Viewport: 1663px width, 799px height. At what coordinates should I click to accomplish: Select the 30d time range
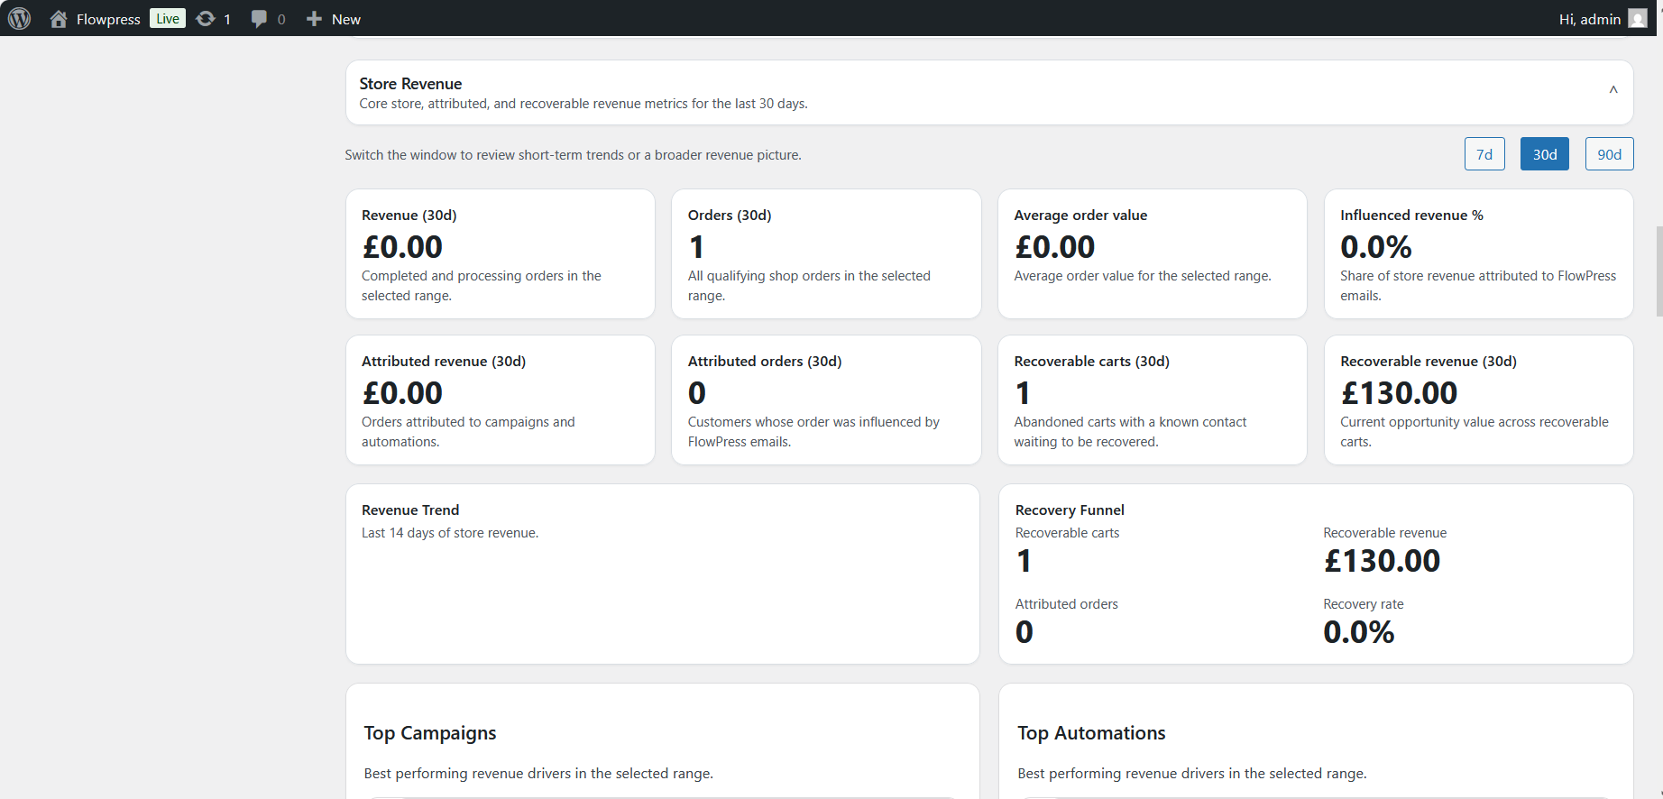coord(1545,154)
